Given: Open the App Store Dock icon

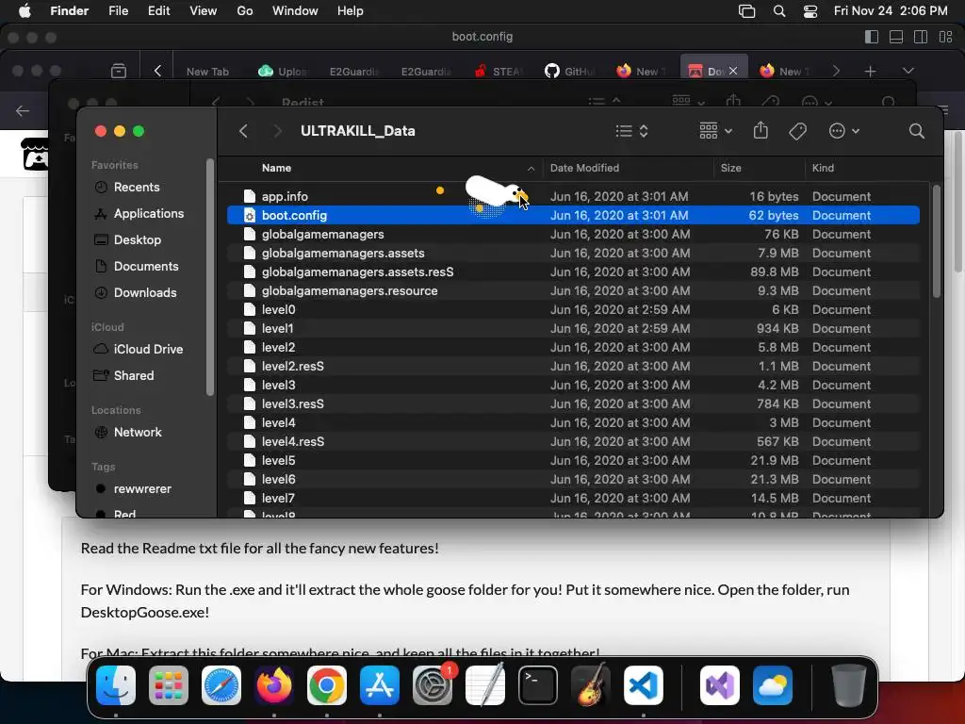Looking at the screenshot, I should tap(380, 685).
